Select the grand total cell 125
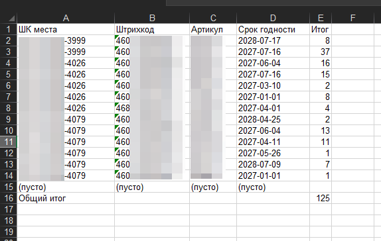381x241 pixels. (321, 198)
